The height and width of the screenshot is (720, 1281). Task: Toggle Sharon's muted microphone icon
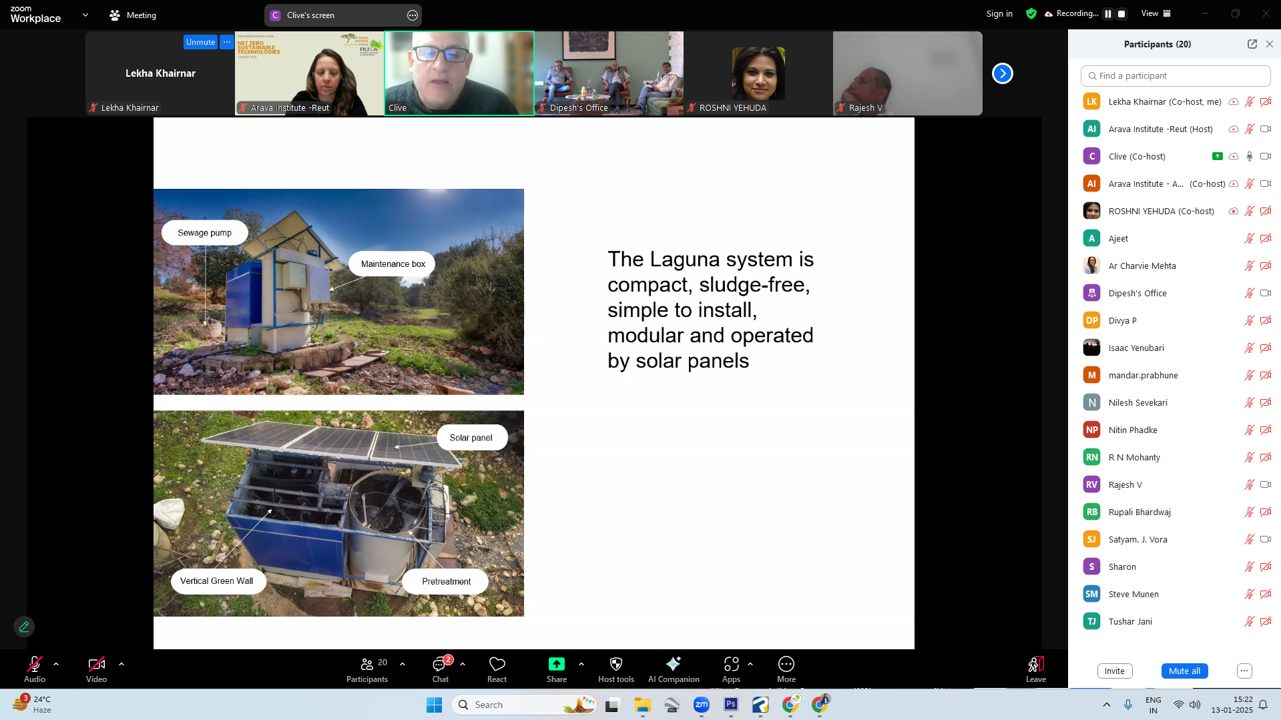(x=1250, y=567)
